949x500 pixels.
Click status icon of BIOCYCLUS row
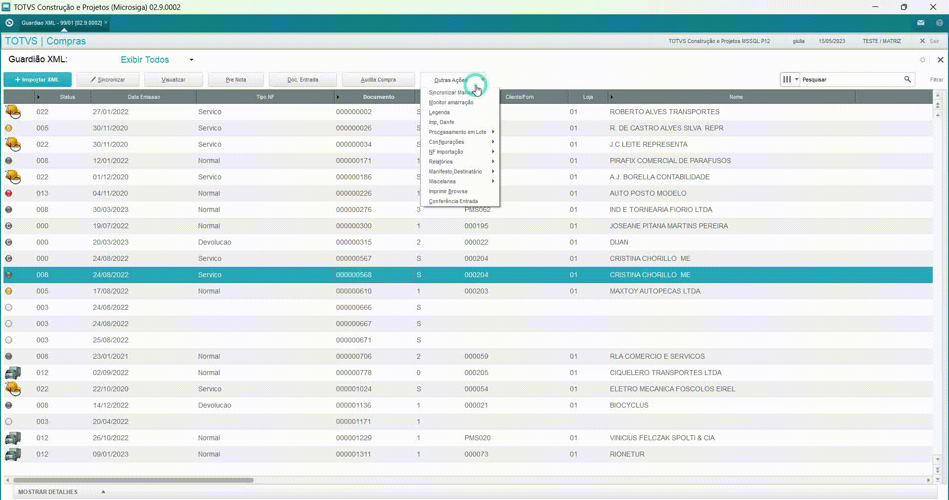[x=8, y=405]
